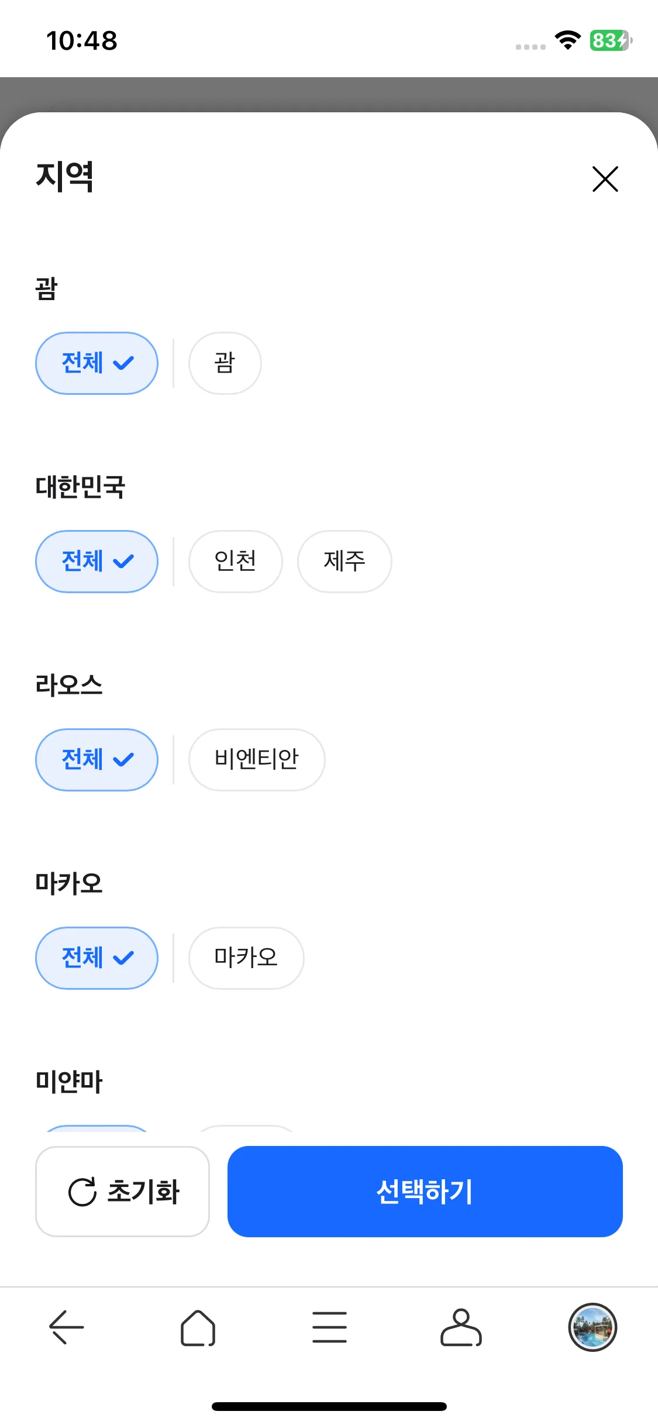Reset filters with 초기화 button
This screenshot has width=658, height=1425.
click(122, 1192)
